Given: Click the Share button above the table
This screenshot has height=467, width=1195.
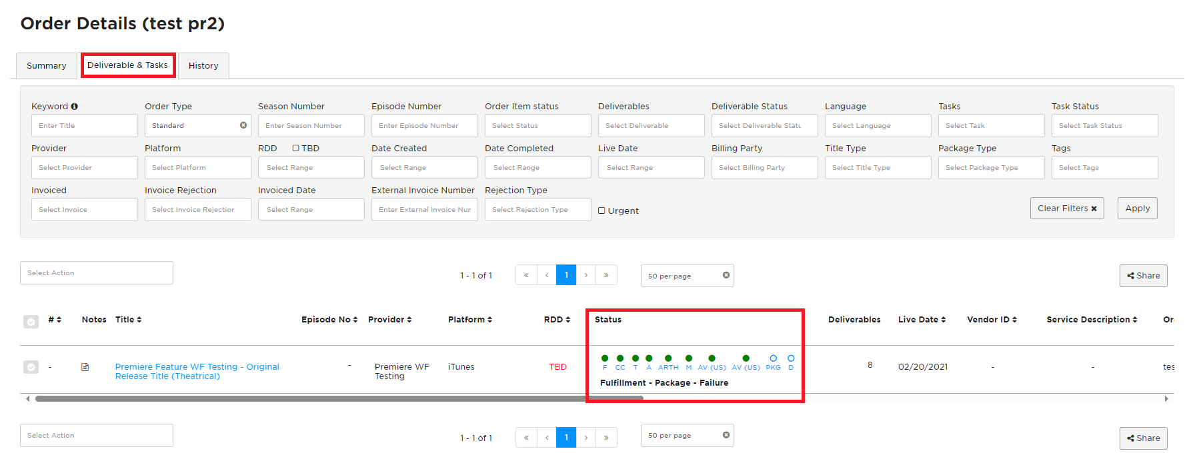Looking at the screenshot, I should tap(1143, 275).
